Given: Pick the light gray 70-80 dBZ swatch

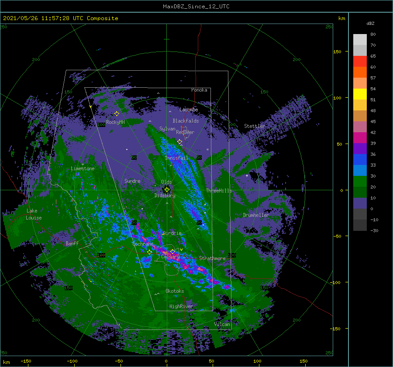Looking at the screenshot, I should tap(360, 40).
